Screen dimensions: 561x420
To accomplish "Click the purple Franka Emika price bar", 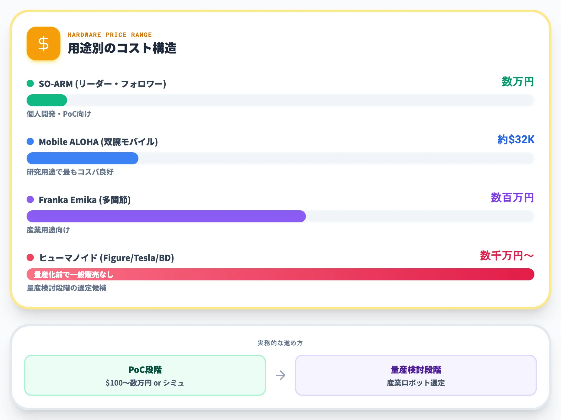I will pos(166,216).
